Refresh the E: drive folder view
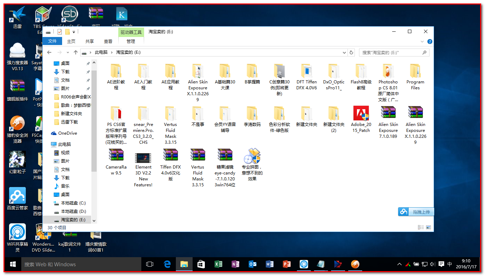Screen dimensions: 485x276 click(351, 52)
